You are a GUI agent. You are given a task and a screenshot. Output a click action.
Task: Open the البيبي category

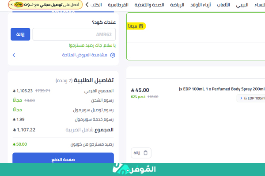[242, 5]
